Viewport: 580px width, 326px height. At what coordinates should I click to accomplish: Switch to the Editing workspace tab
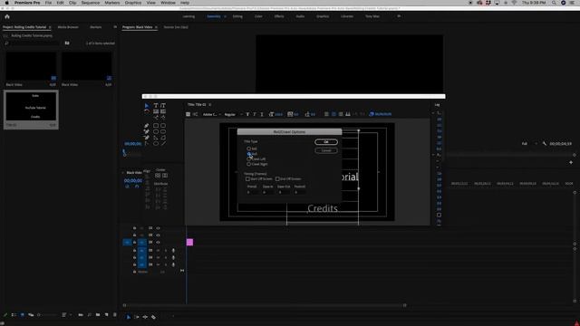pyautogui.click(x=237, y=16)
